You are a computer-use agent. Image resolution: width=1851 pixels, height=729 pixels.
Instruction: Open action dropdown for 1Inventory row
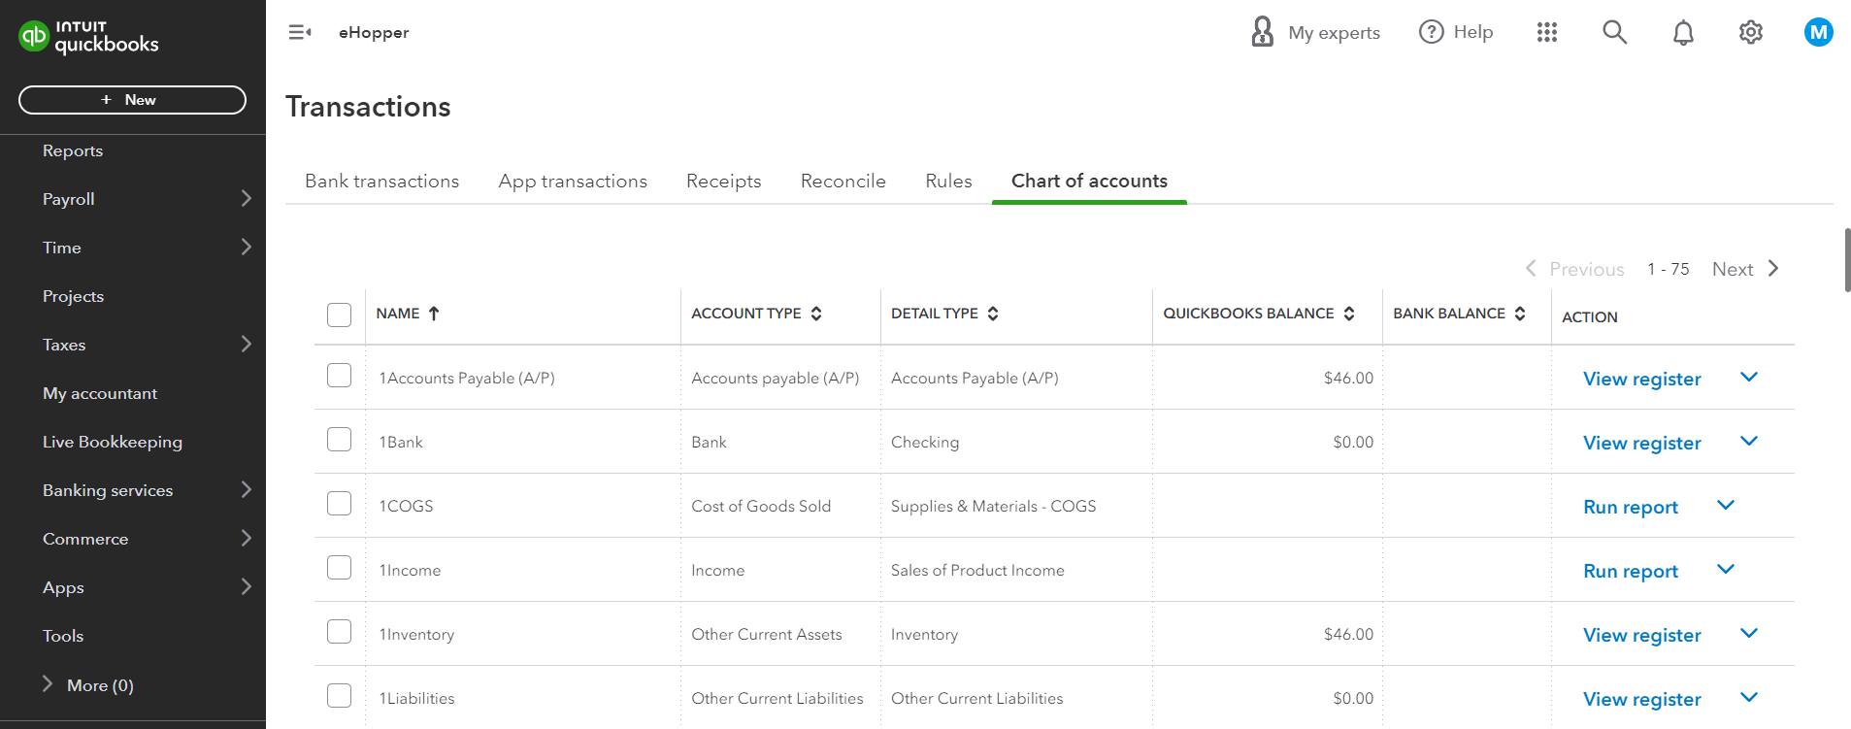coord(1749,633)
